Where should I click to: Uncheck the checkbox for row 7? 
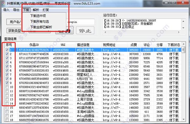[x=7, y=75]
